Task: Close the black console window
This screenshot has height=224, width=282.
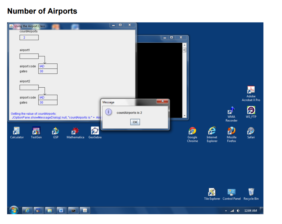Action: coord(181,37)
